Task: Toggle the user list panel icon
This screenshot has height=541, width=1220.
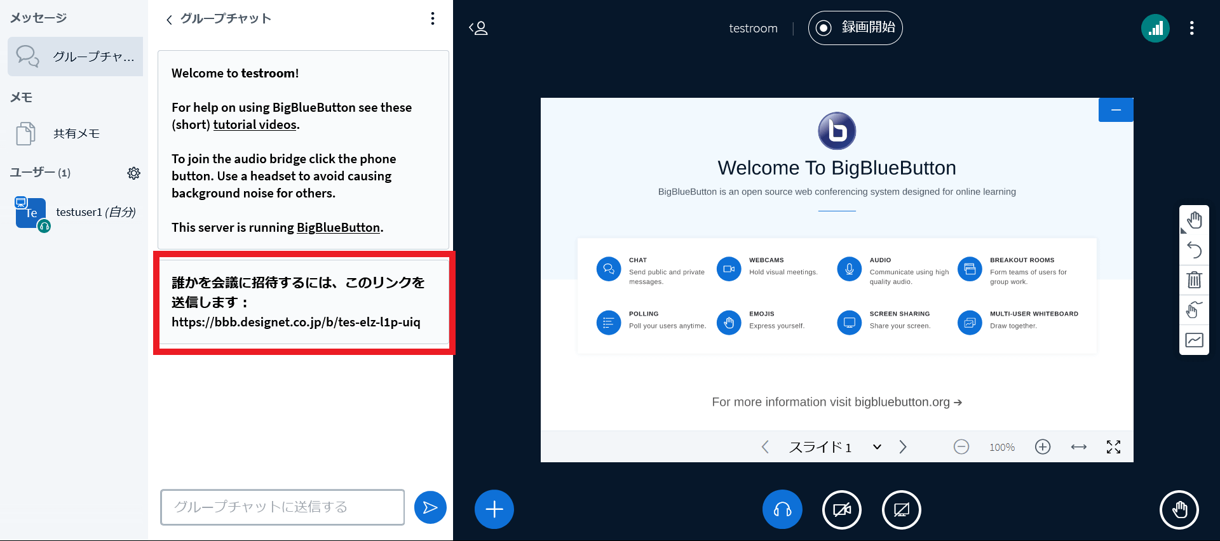Action: click(478, 28)
